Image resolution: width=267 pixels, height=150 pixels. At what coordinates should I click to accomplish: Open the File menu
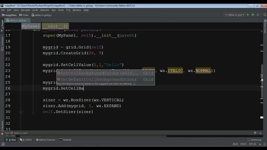(x=3, y=10)
